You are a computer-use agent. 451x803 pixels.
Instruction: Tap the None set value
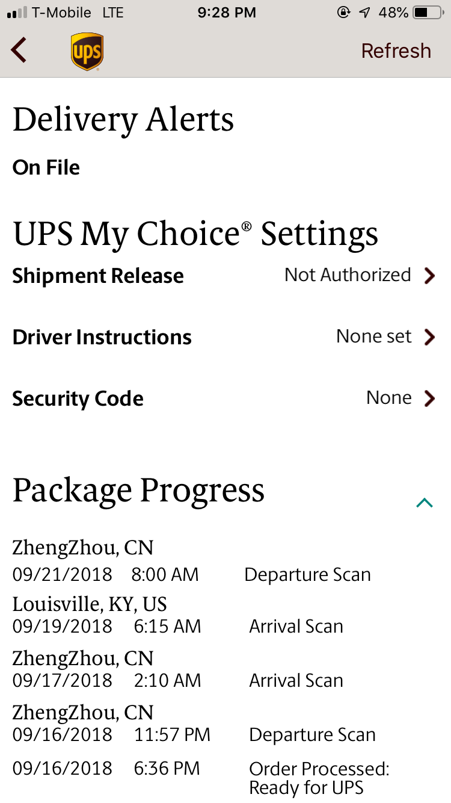373,336
